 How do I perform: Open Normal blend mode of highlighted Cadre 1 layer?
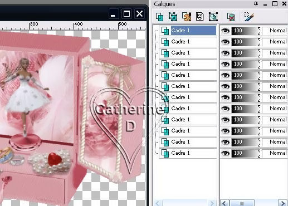click(x=275, y=31)
